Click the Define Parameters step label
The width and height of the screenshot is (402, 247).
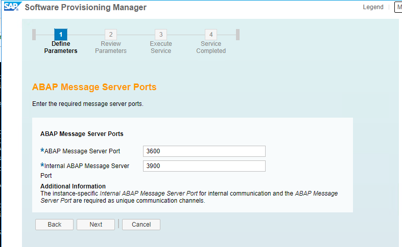click(61, 47)
